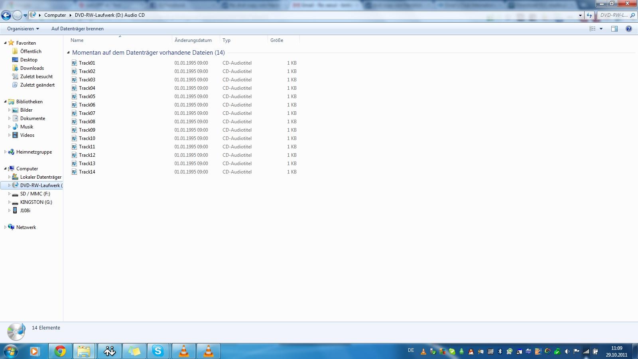Screen dimensions: 638x359
Task: Click Auf Datenträger brennen
Action: [x=77, y=29]
